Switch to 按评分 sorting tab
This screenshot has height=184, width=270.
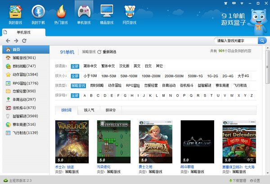point(111,110)
